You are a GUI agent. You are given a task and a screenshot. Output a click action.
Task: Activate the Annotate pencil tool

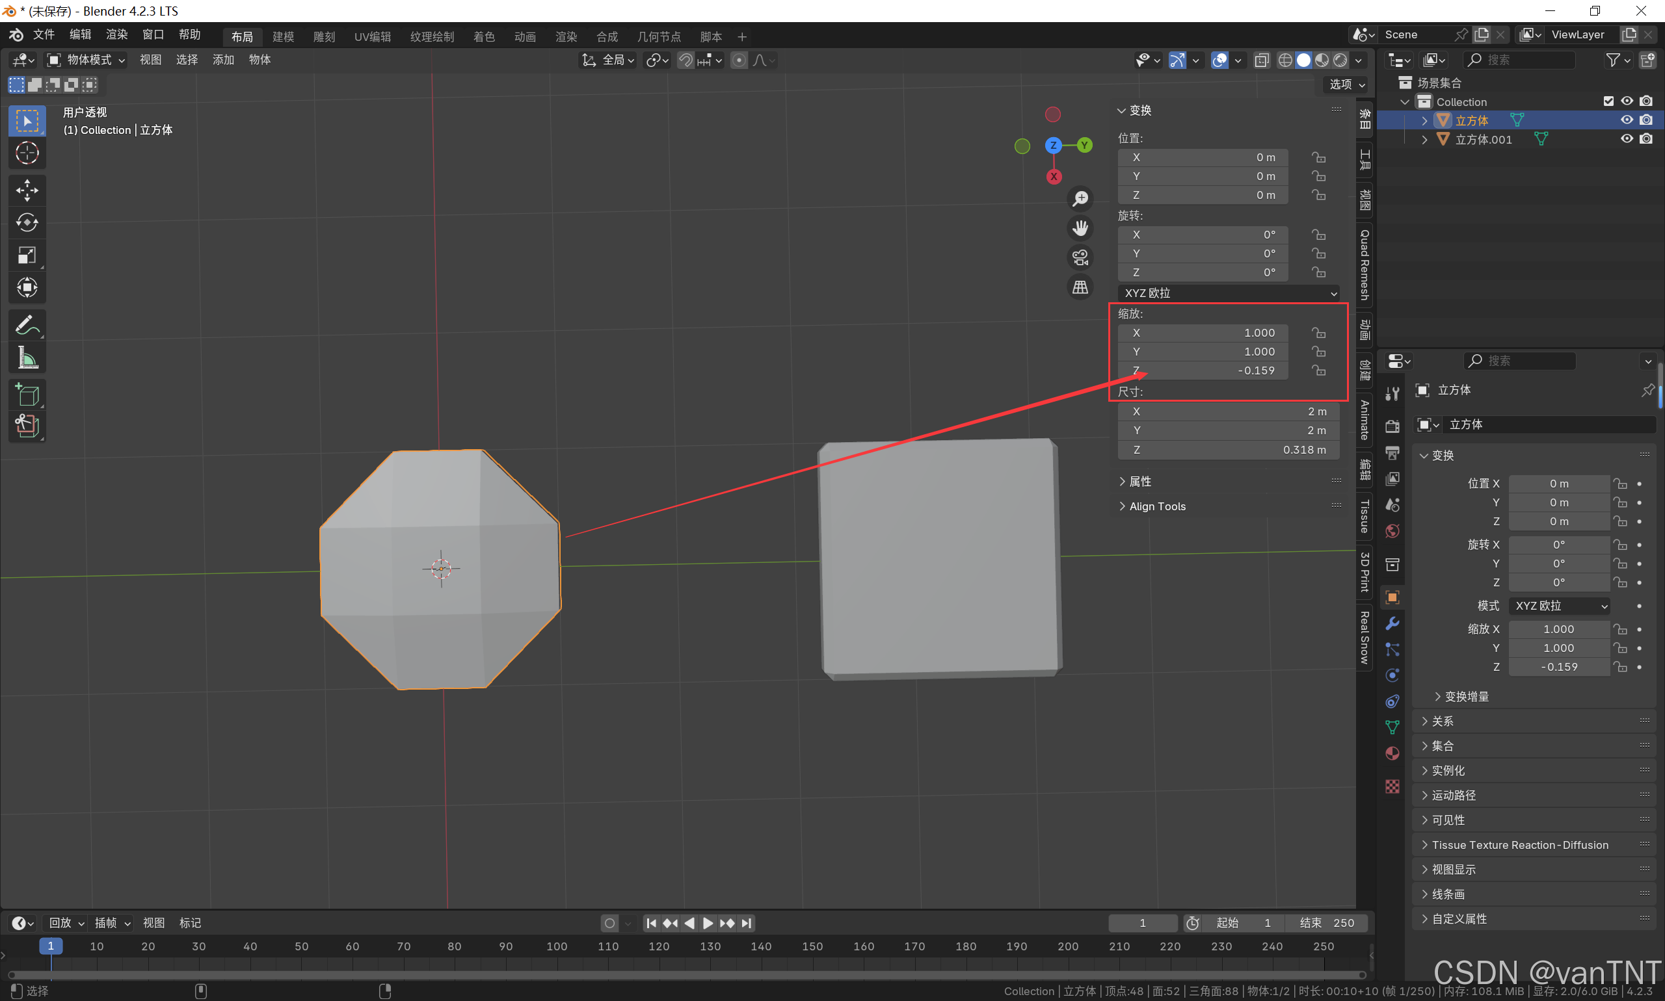pos(27,325)
